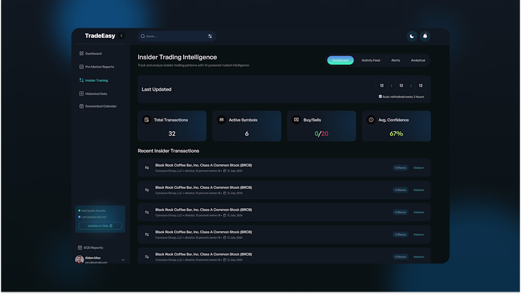Viewport: 521px width, 294px height.
Task: Click the transfer arrows icon in fifth transaction row
Action: click(147, 257)
